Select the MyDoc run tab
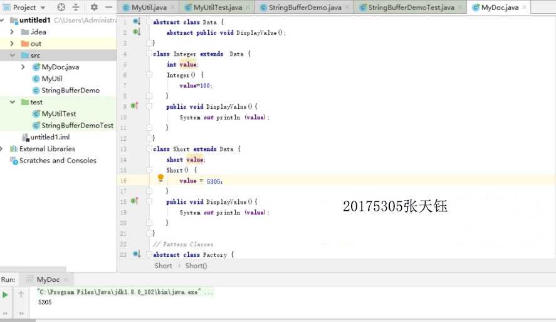Screen dimensions: 556x322 [x=48, y=279]
